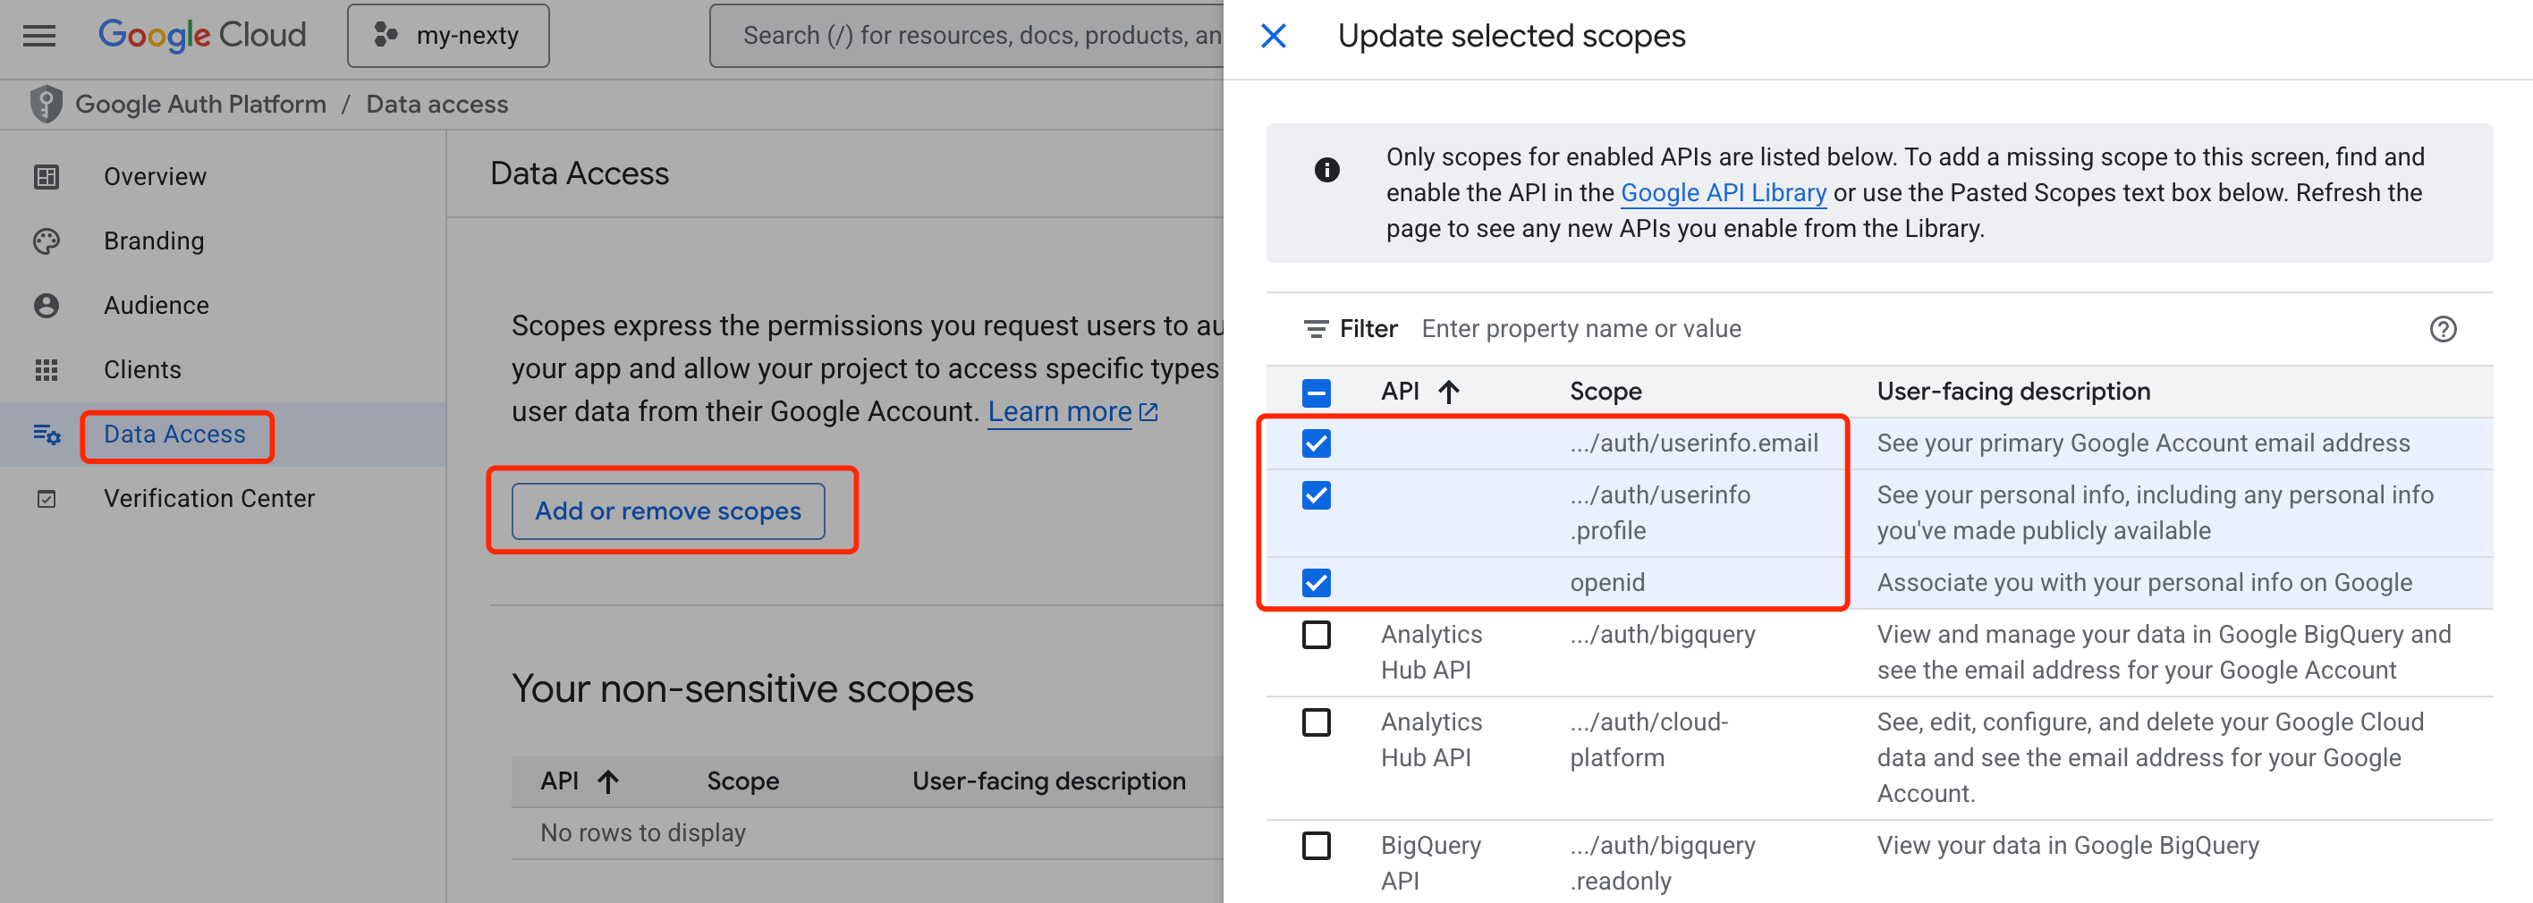Open the my-nexty project selector
This screenshot has height=903, width=2533.
448,37
